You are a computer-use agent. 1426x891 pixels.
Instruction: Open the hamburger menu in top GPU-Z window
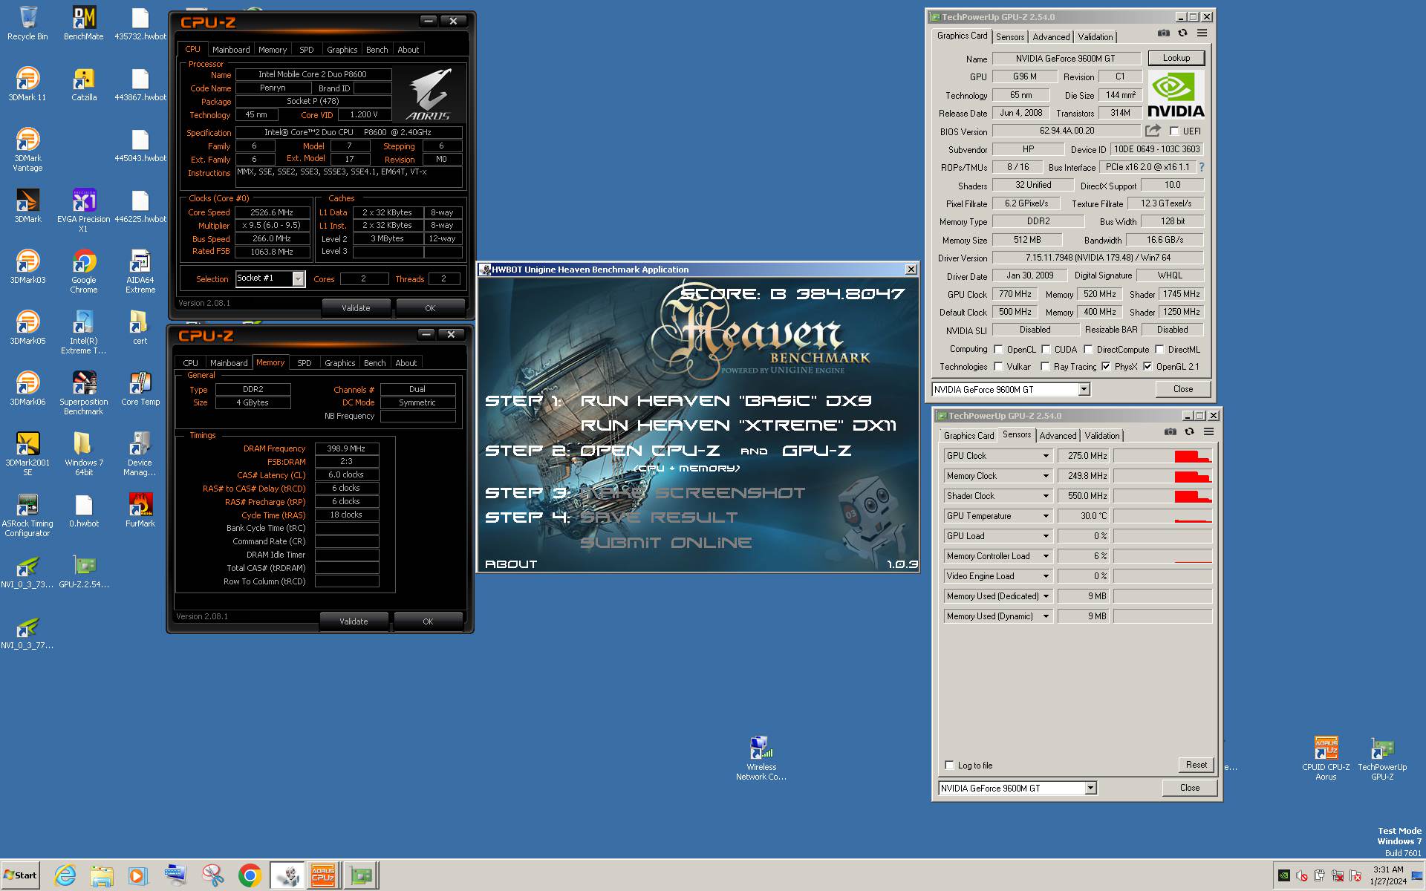[1202, 33]
